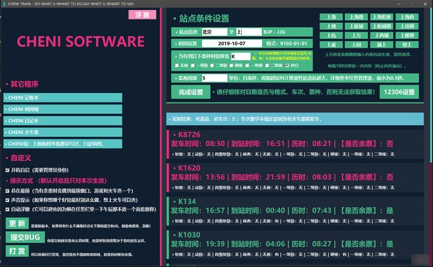Click the 完成设置 finish settings button
This screenshot has width=433, height=267.
[191, 92]
